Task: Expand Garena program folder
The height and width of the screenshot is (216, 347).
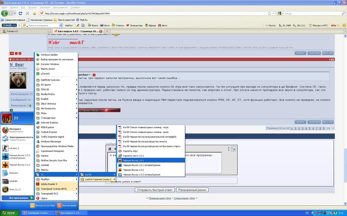Action: pos(57,156)
